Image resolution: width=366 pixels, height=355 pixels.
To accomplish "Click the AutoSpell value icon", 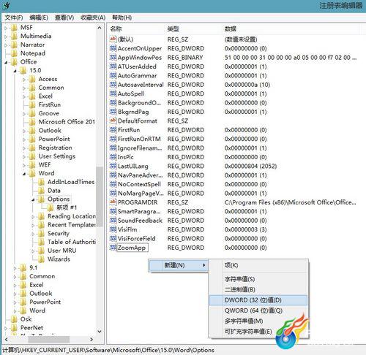I will pos(113,93).
